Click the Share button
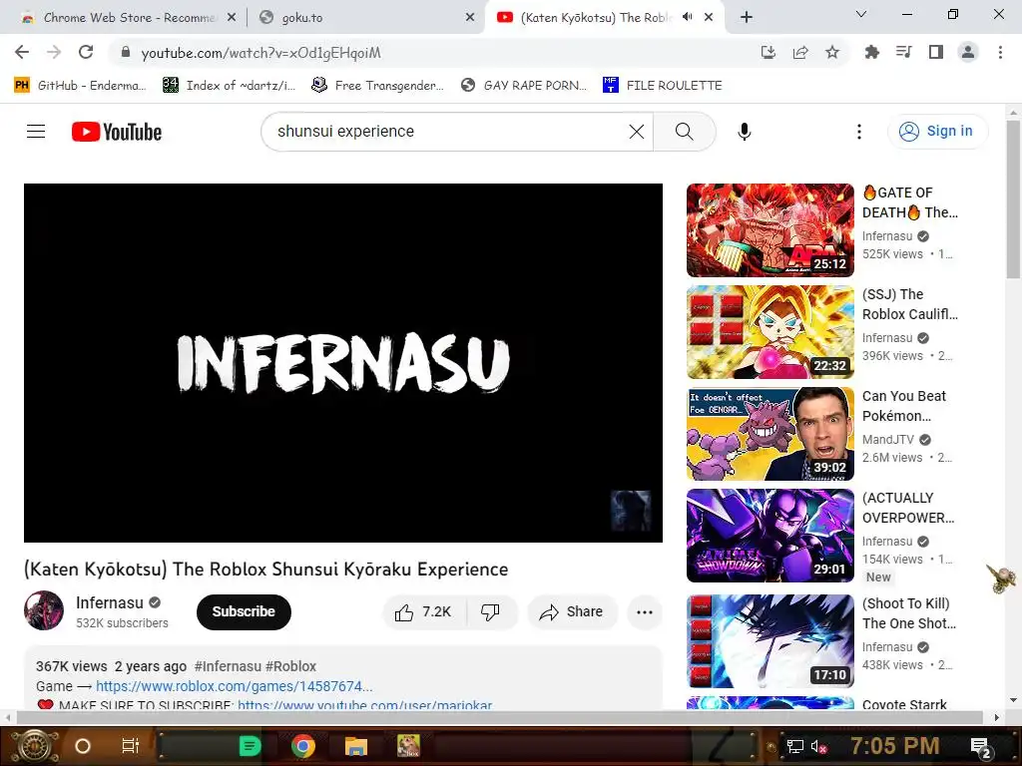The width and height of the screenshot is (1022, 766). pos(572,611)
